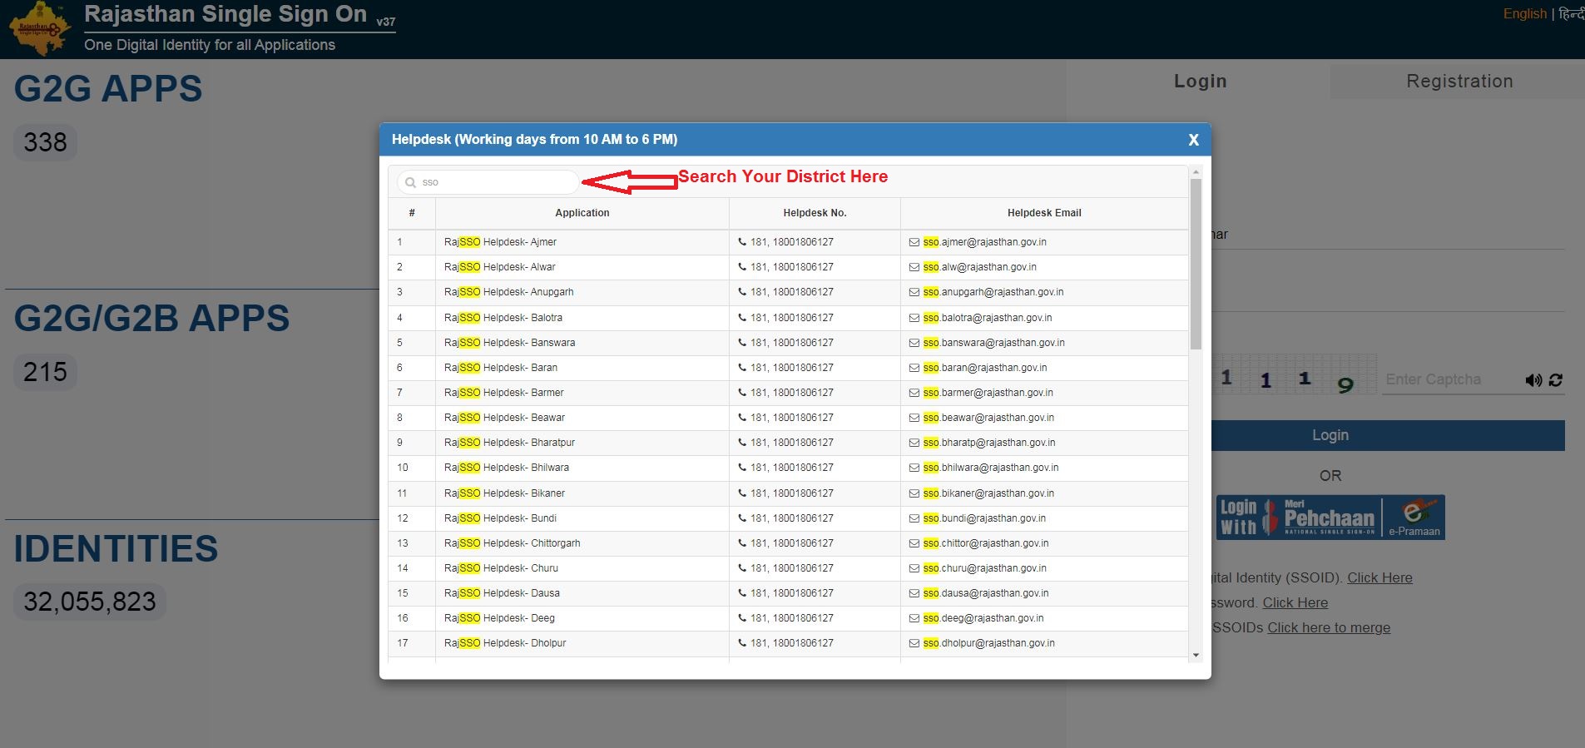Click forgot password 'Click Here' link
The width and height of the screenshot is (1585, 748).
pyautogui.click(x=1295, y=602)
